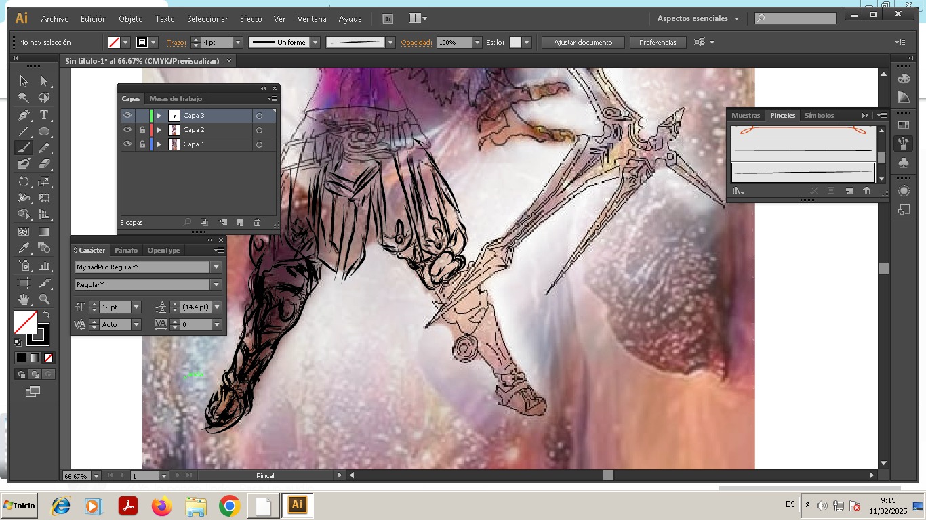Open Windows Inicio start button
This screenshot has height=520, width=926.
[x=19, y=506]
